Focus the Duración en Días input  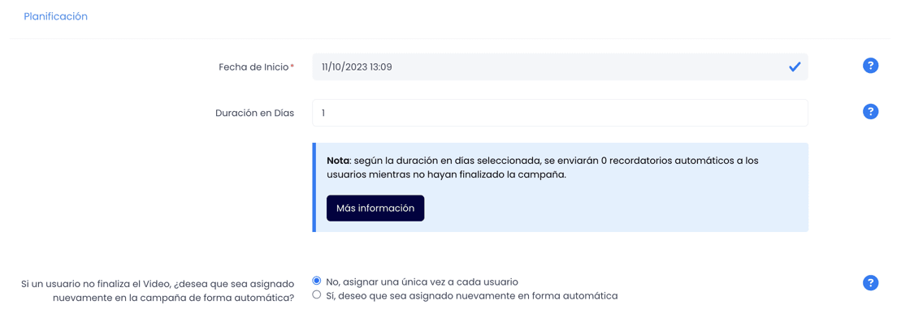coord(560,113)
